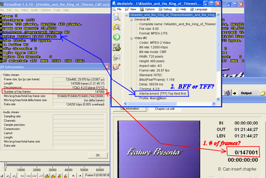The height and width of the screenshot is (178, 266).
Task: Click the notepad View icon in MediaInfo sidebar
Action: 117,67
